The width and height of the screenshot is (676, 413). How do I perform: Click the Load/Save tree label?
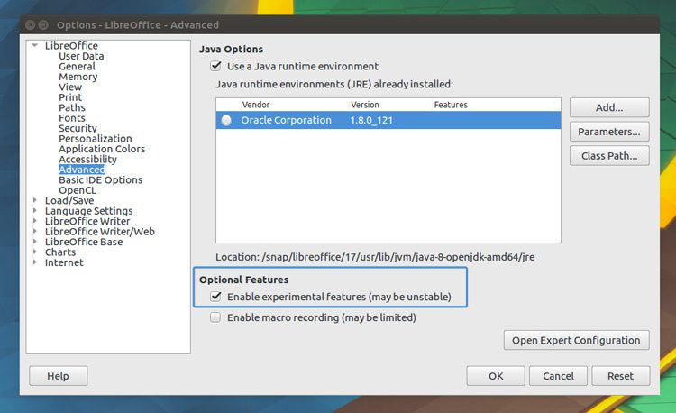(x=69, y=200)
